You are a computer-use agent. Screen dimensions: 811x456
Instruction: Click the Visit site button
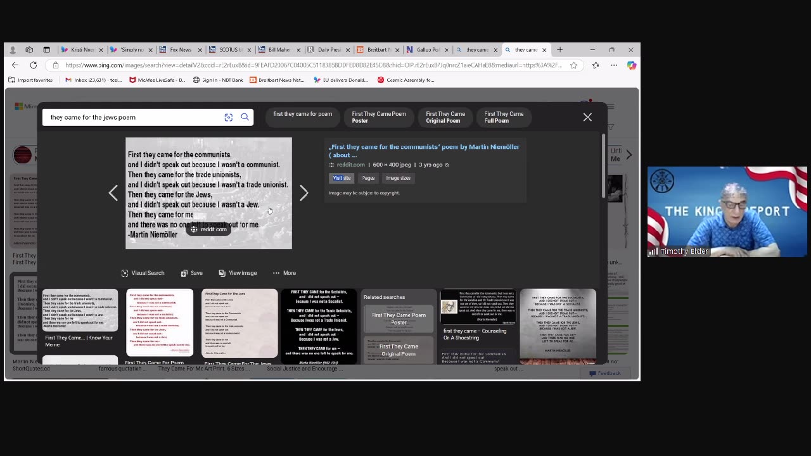point(342,178)
